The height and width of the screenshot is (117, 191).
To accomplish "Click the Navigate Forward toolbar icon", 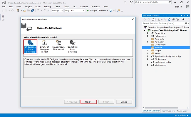I will click(x=12, y=11).
